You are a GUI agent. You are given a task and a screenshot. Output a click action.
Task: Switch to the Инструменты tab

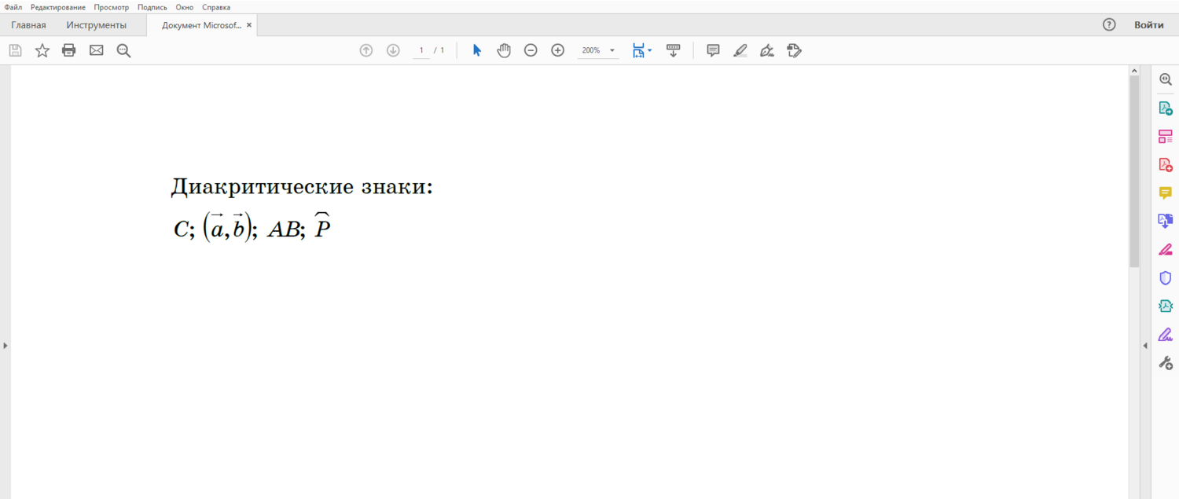tap(97, 24)
